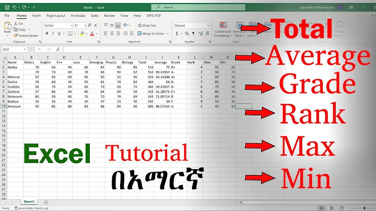Undo the last action

point(15,7)
